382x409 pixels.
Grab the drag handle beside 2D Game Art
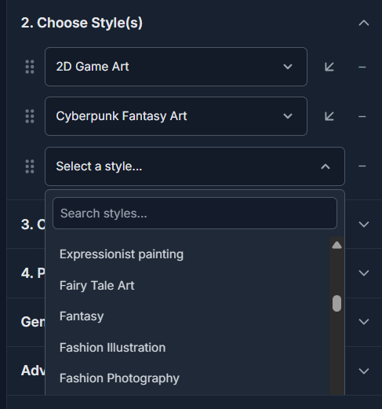pos(30,67)
